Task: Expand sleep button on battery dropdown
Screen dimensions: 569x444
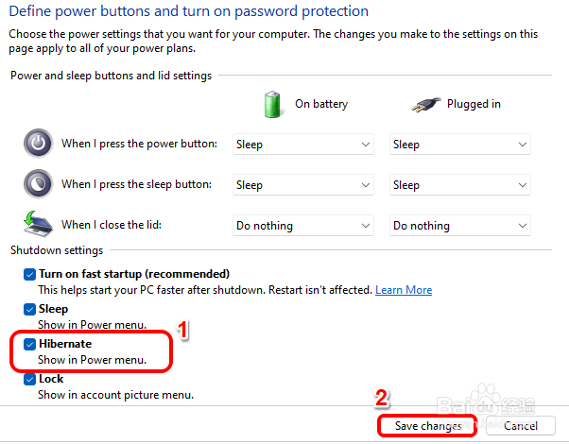Action: click(302, 185)
